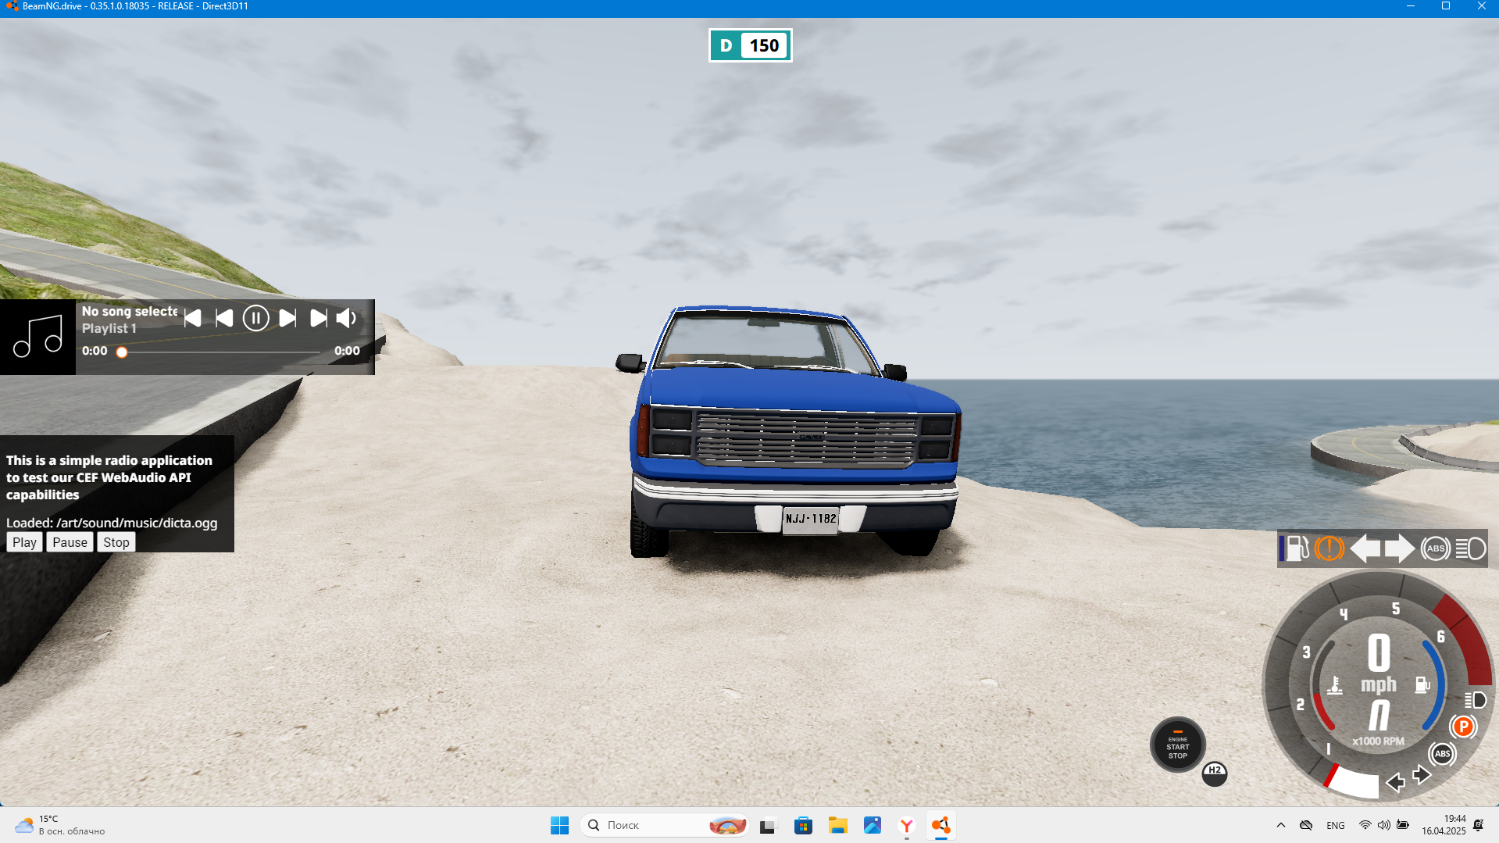1499x843 pixels.
Task: Click the taskbar search field 'Поиск'
Action: tap(664, 825)
